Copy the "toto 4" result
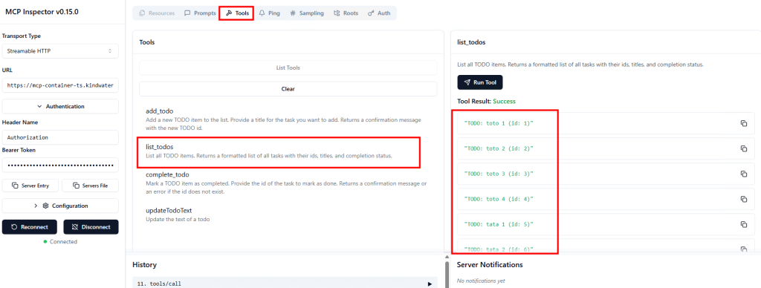Screen dimensions: 761x288 tap(743, 199)
